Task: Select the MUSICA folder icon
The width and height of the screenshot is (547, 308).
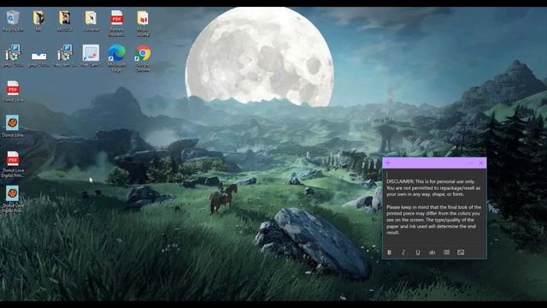Action: click(x=65, y=21)
